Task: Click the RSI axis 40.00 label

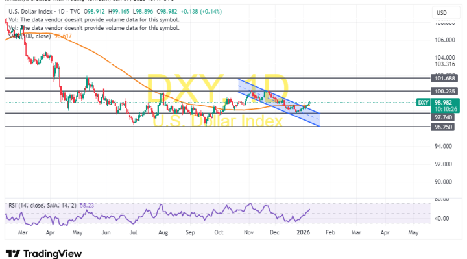Action: point(442,219)
